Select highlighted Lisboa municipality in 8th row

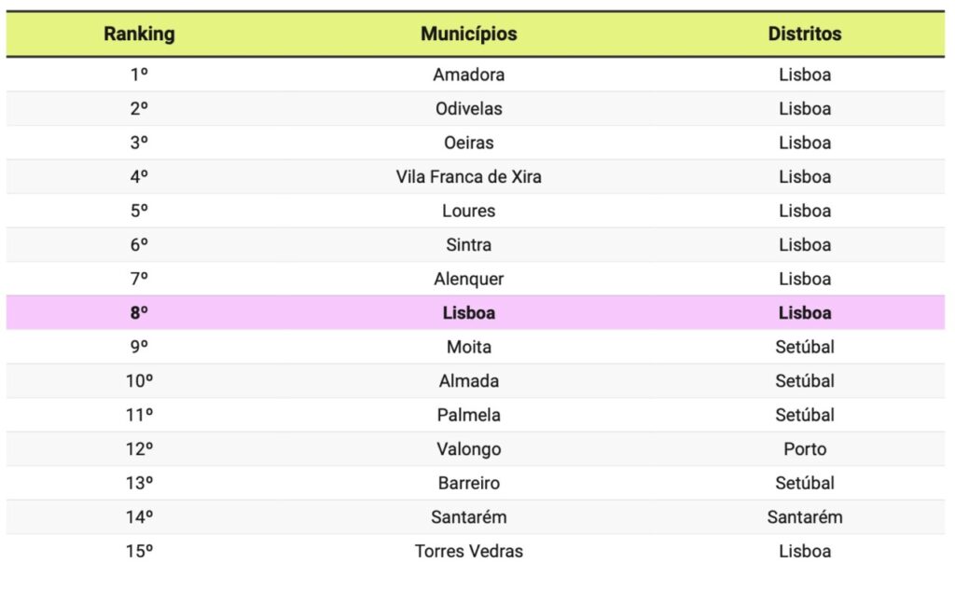coord(468,313)
